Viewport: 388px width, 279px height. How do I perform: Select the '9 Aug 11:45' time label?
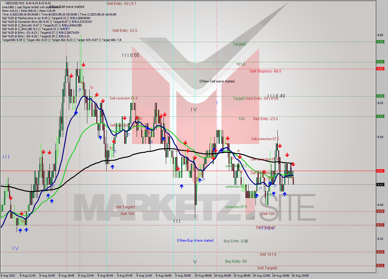[144, 276]
